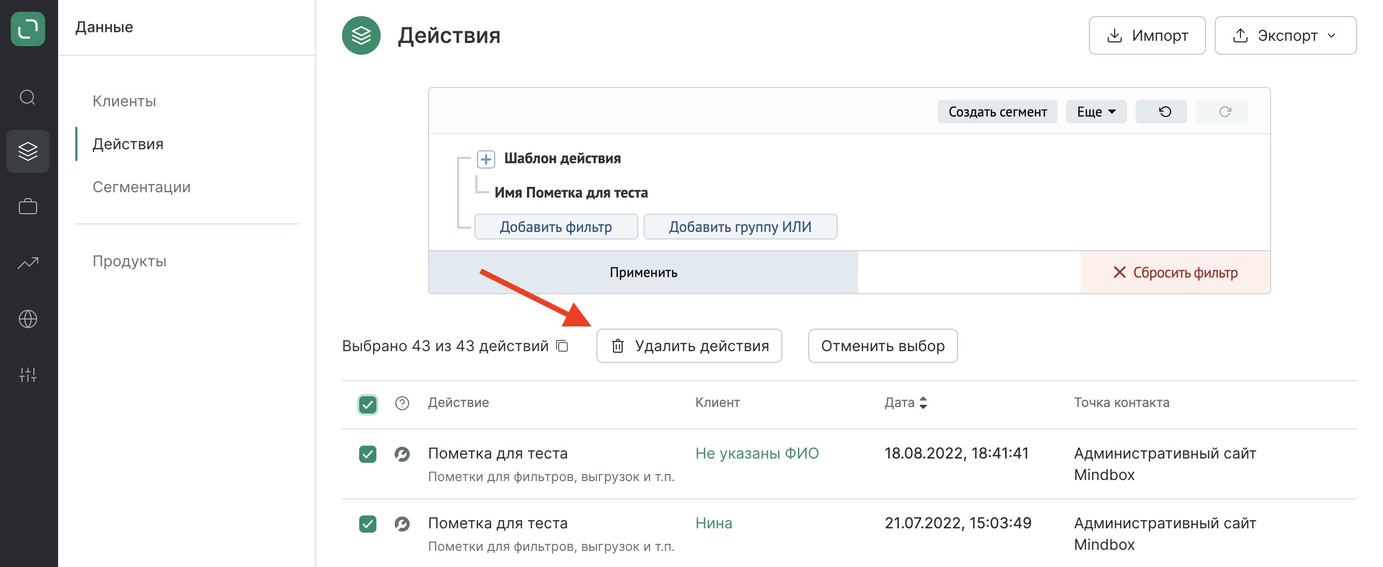Open the Нина client link
Screen dimensions: 1383x567
click(x=714, y=523)
